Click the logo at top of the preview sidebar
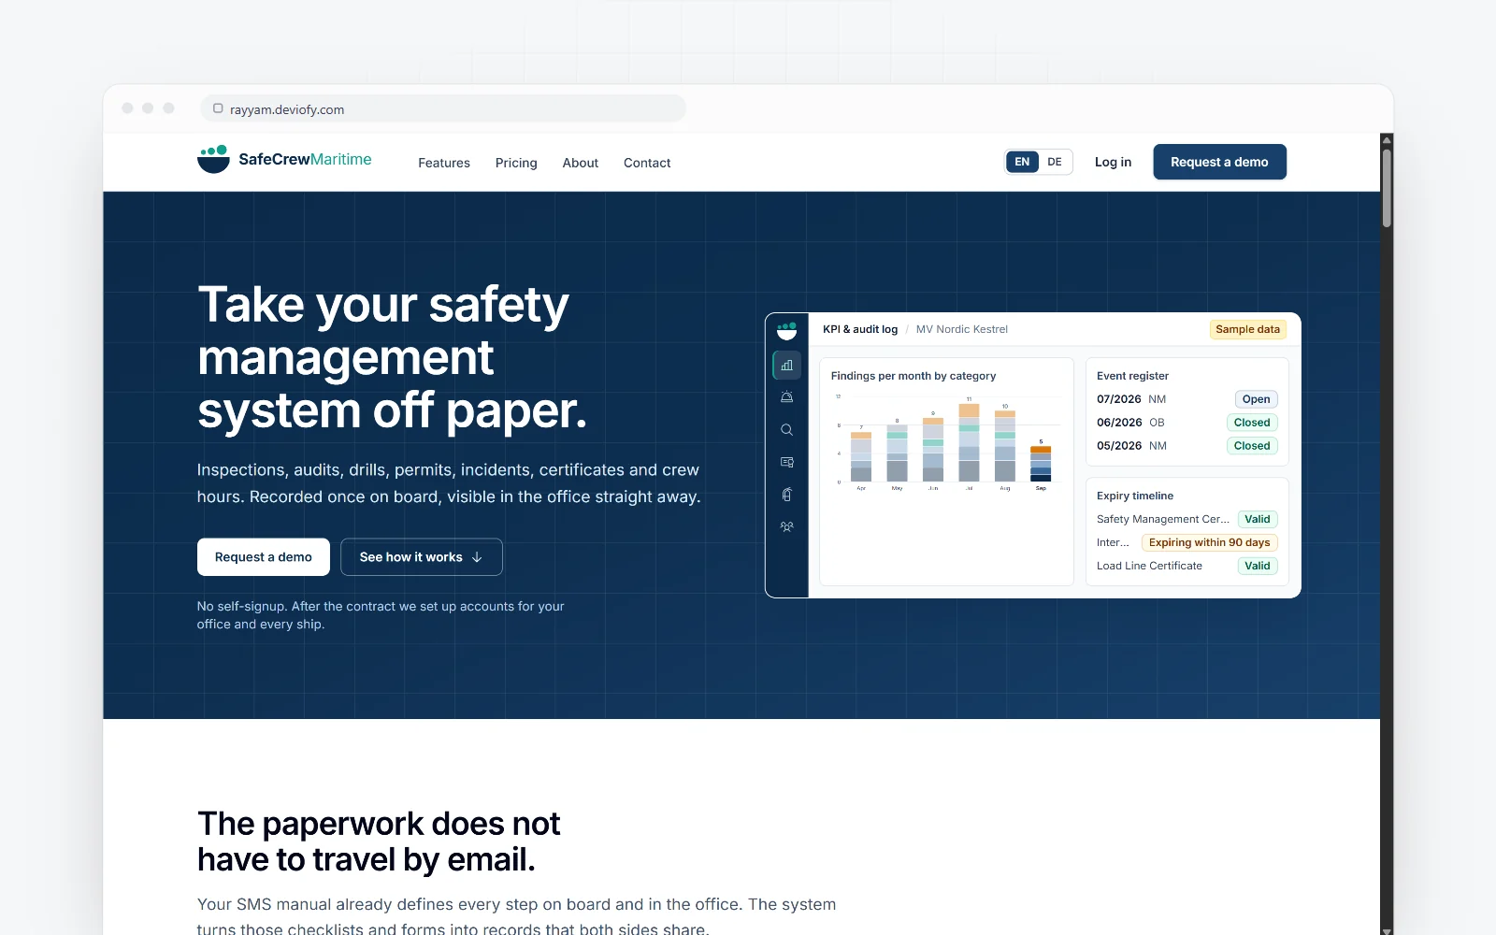1496x935 pixels. coord(787,330)
